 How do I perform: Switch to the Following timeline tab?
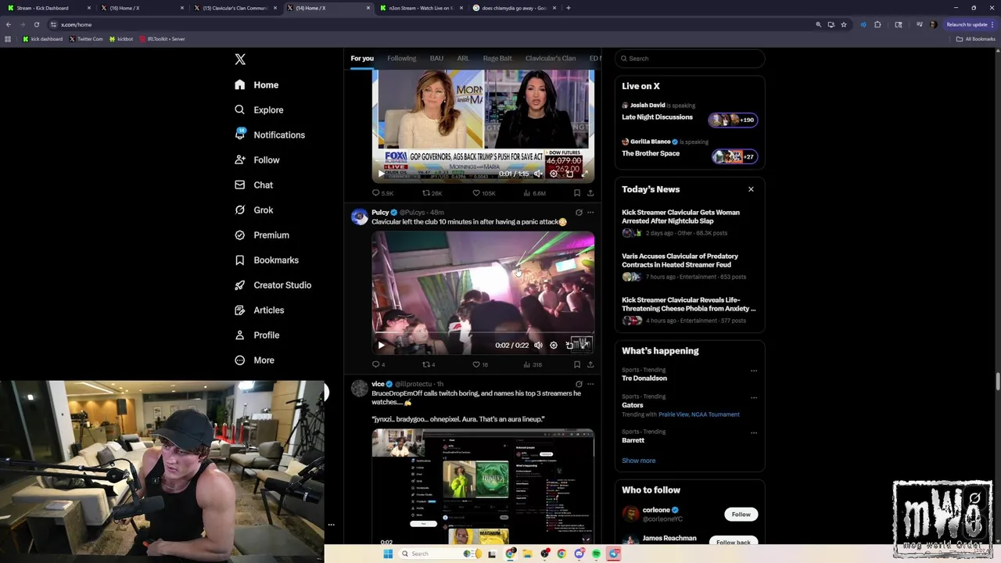point(402,59)
